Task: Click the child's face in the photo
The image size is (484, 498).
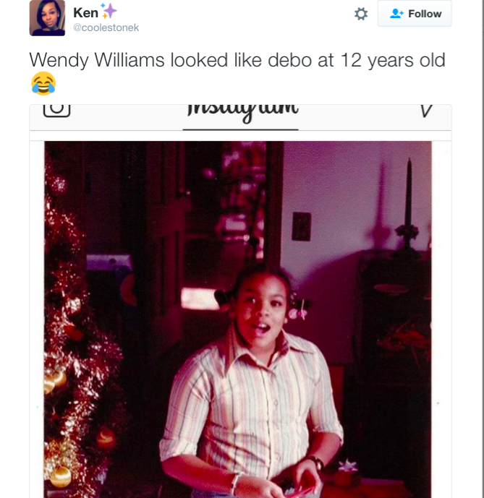Action: 260,310
